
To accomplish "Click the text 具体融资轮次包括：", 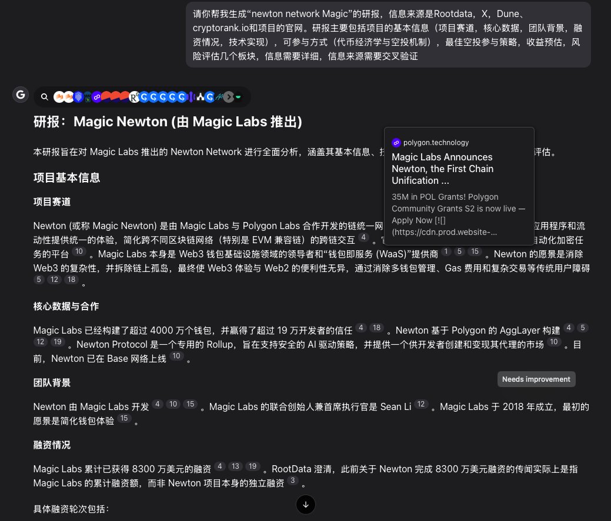I will tap(71, 509).
